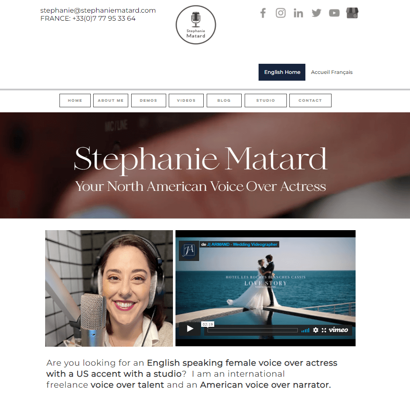Open the YouTube channel icon
Image resolution: width=410 pixels, height=394 pixels.
tap(334, 13)
